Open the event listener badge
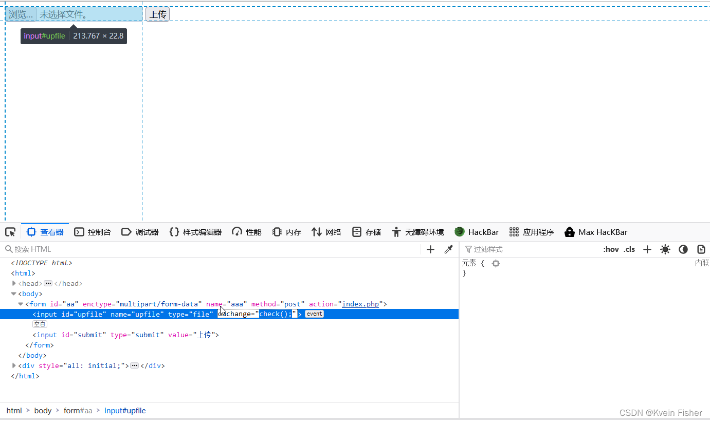Image resolution: width=710 pixels, height=421 pixels. pos(315,314)
